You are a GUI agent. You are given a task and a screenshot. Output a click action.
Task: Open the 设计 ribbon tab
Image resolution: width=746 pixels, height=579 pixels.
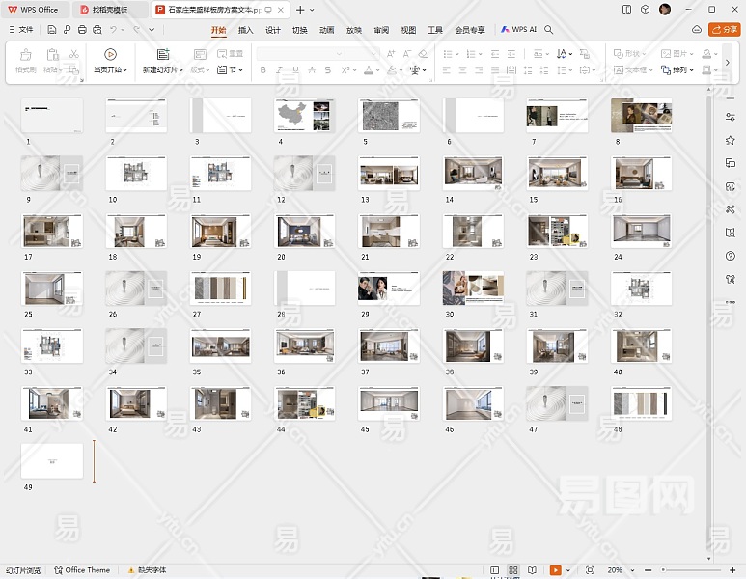click(x=273, y=30)
